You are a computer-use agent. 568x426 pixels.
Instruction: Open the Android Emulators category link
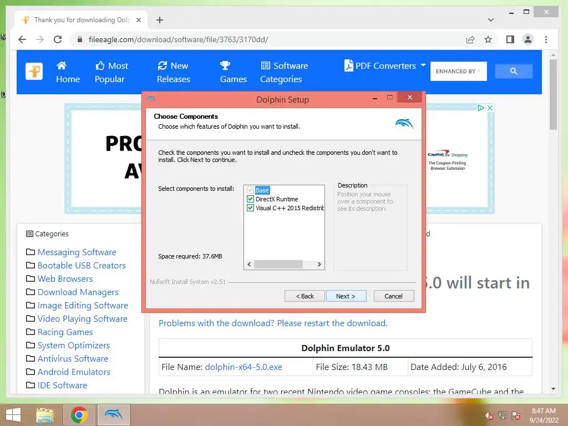point(74,372)
